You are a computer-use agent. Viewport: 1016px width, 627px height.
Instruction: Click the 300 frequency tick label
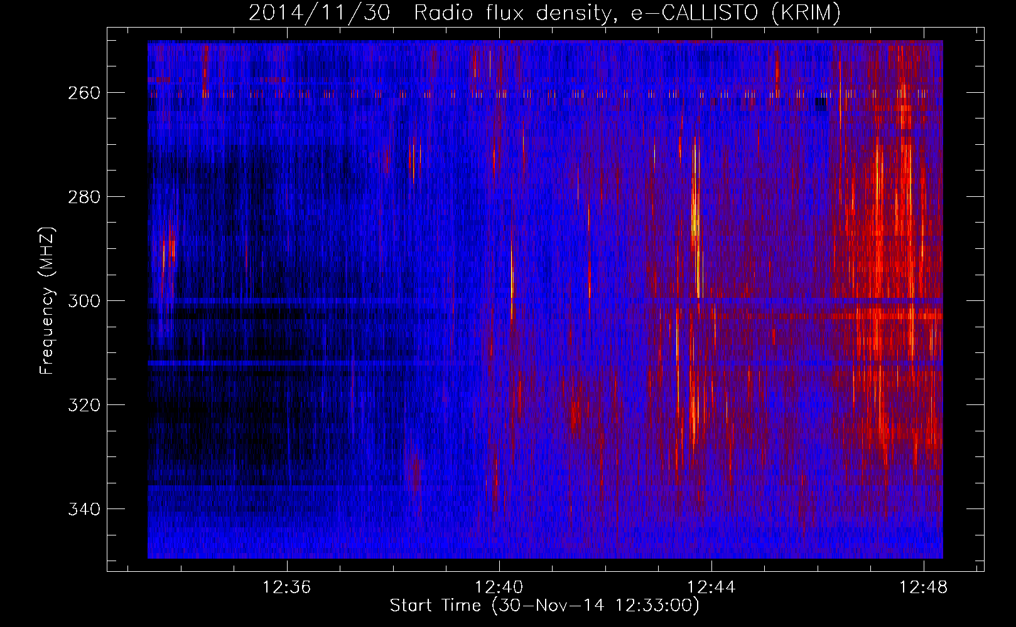84,301
